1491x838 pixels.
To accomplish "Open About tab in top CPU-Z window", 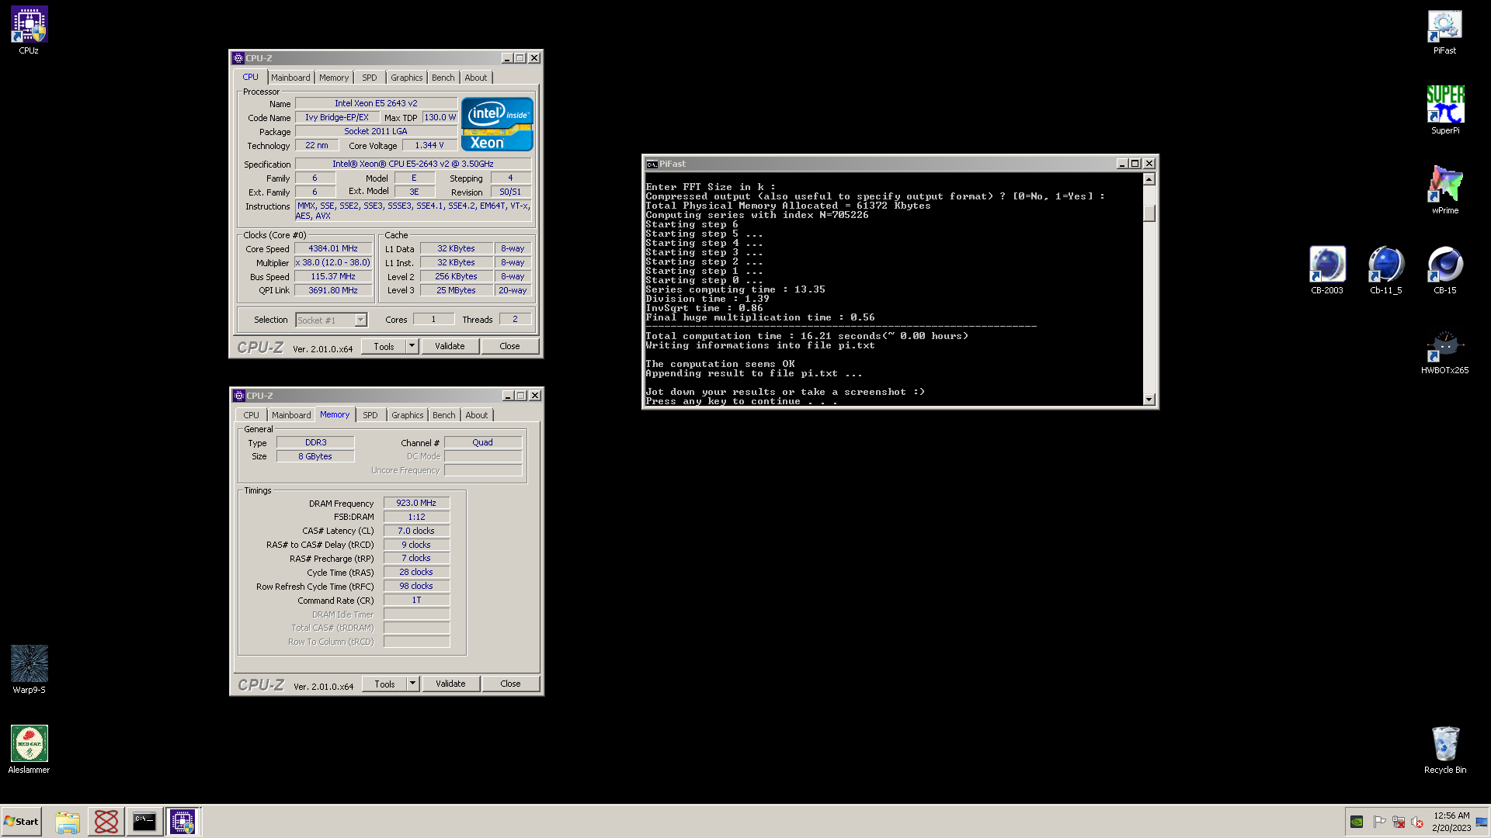I will tap(476, 78).
